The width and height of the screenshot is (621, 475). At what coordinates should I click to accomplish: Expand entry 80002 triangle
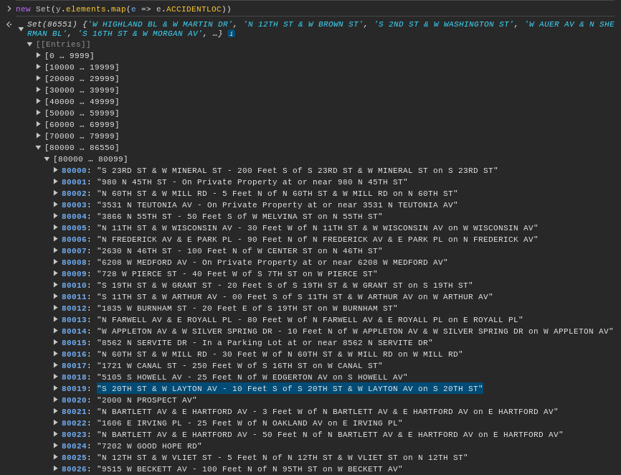coord(56,193)
